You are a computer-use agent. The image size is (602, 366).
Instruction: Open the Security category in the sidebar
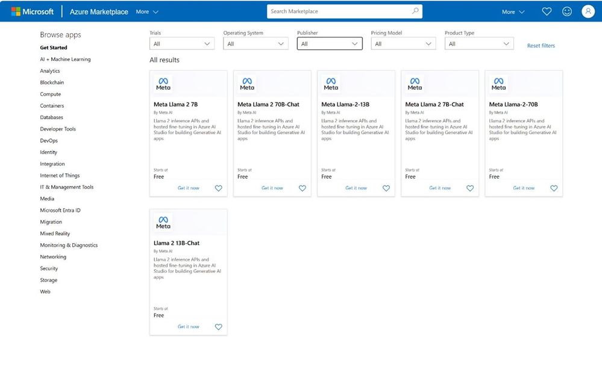pyautogui.click(x=49, y=268)
